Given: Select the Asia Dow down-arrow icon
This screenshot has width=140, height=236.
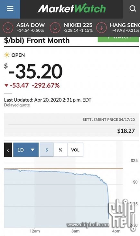Looking at the screenshot, I should point(8,28).
